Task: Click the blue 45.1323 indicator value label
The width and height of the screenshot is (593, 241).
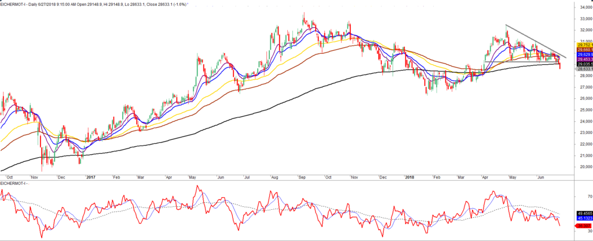Action: pyautogui.click(x=584, y=218)
